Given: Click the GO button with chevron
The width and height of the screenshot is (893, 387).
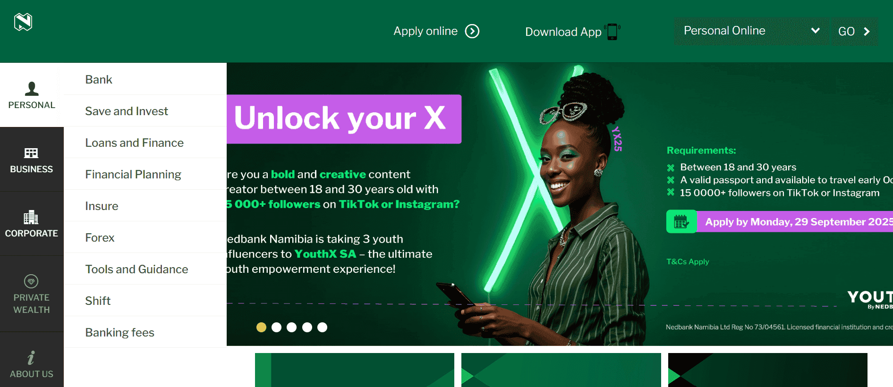Looking at the screenshot, I should point(854,32).
